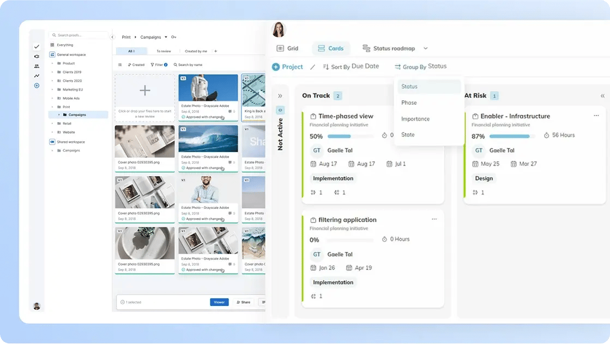Open the Group By Status dropdown
Viewport: 610px width, 344px height.
coord(420,67)
